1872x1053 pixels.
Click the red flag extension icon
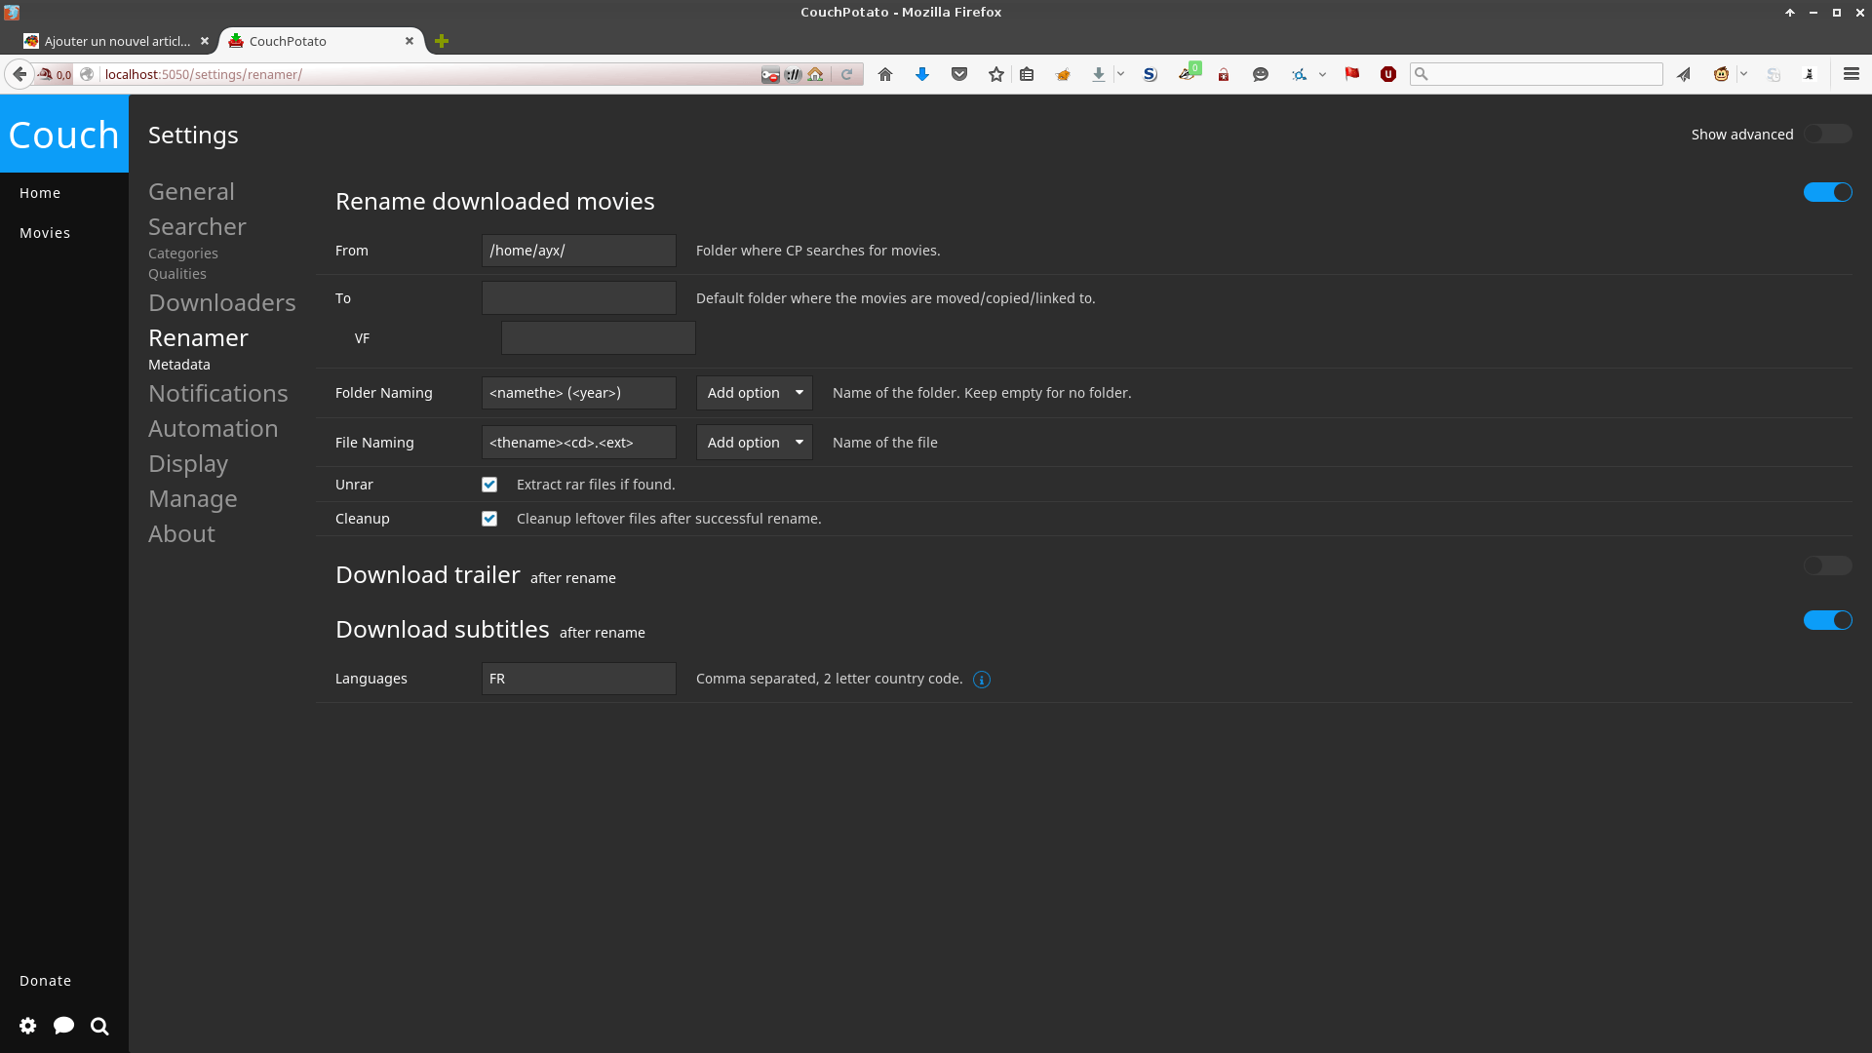pos(1352,74)
